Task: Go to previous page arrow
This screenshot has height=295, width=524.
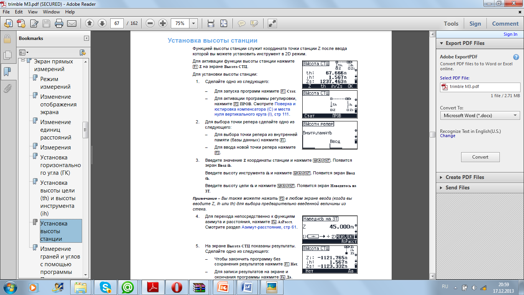Action: 89,23
